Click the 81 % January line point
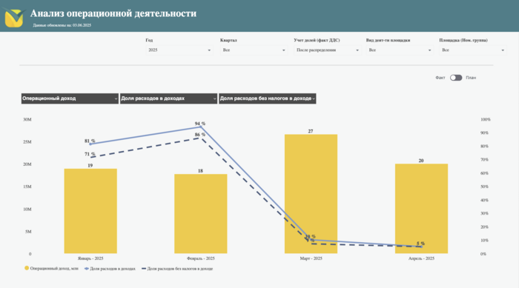 90,144
